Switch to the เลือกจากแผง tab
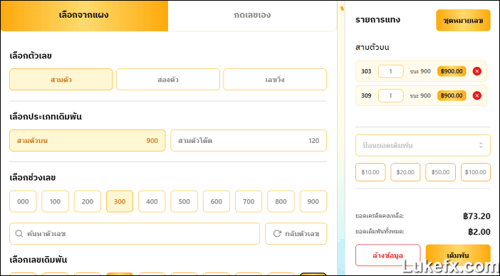 pyautogui.click(x=84, y=16)
